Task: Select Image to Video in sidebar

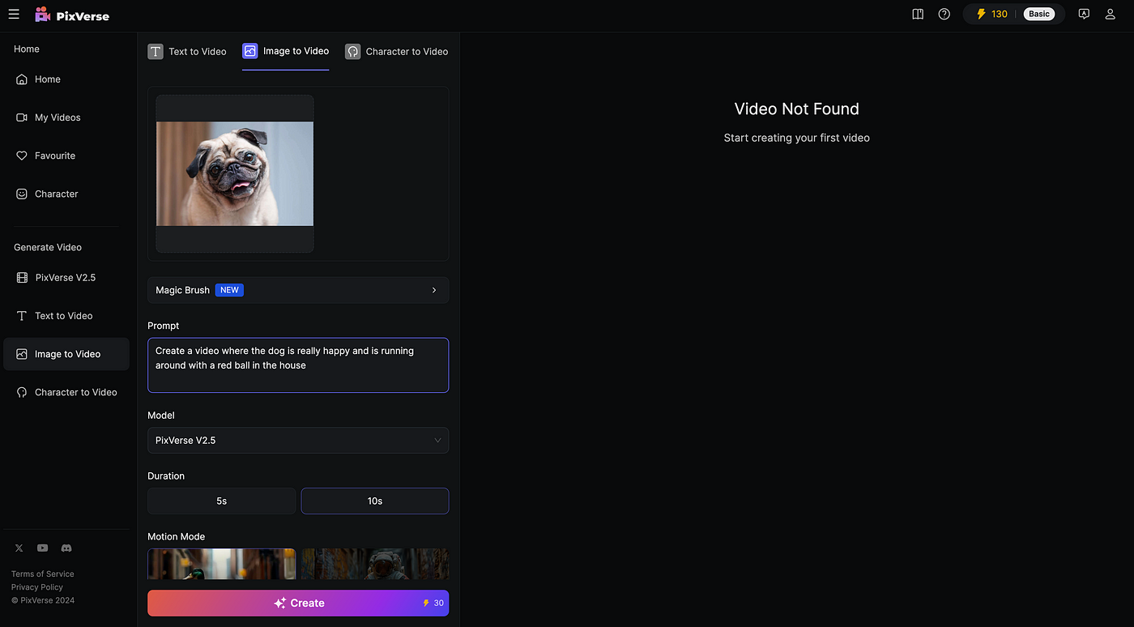Action: click(x=66, y=354)
